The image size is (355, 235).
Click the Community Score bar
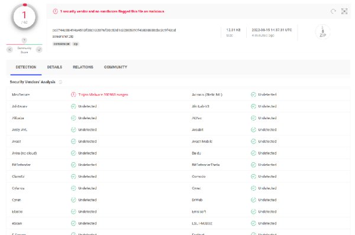tap(24, 44)
